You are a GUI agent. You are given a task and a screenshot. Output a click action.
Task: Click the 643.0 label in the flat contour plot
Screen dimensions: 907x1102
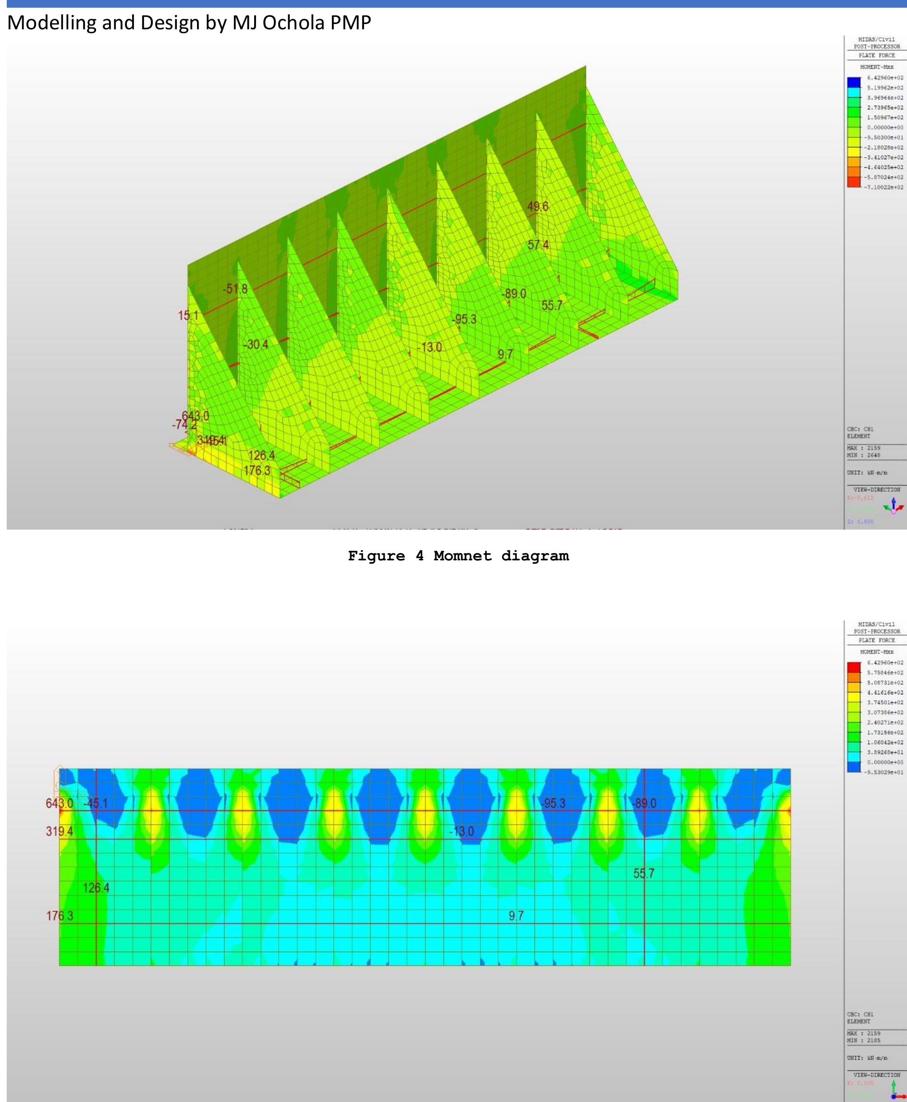click(x=59, y=803)
